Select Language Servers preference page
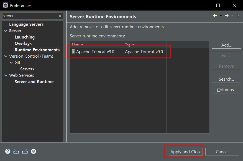The image size is (243, 161). click(x=26, y=24)
